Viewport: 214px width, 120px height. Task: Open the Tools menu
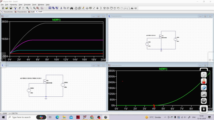(34, 5)
